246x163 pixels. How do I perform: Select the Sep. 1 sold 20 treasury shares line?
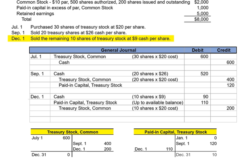coord(78,33)
